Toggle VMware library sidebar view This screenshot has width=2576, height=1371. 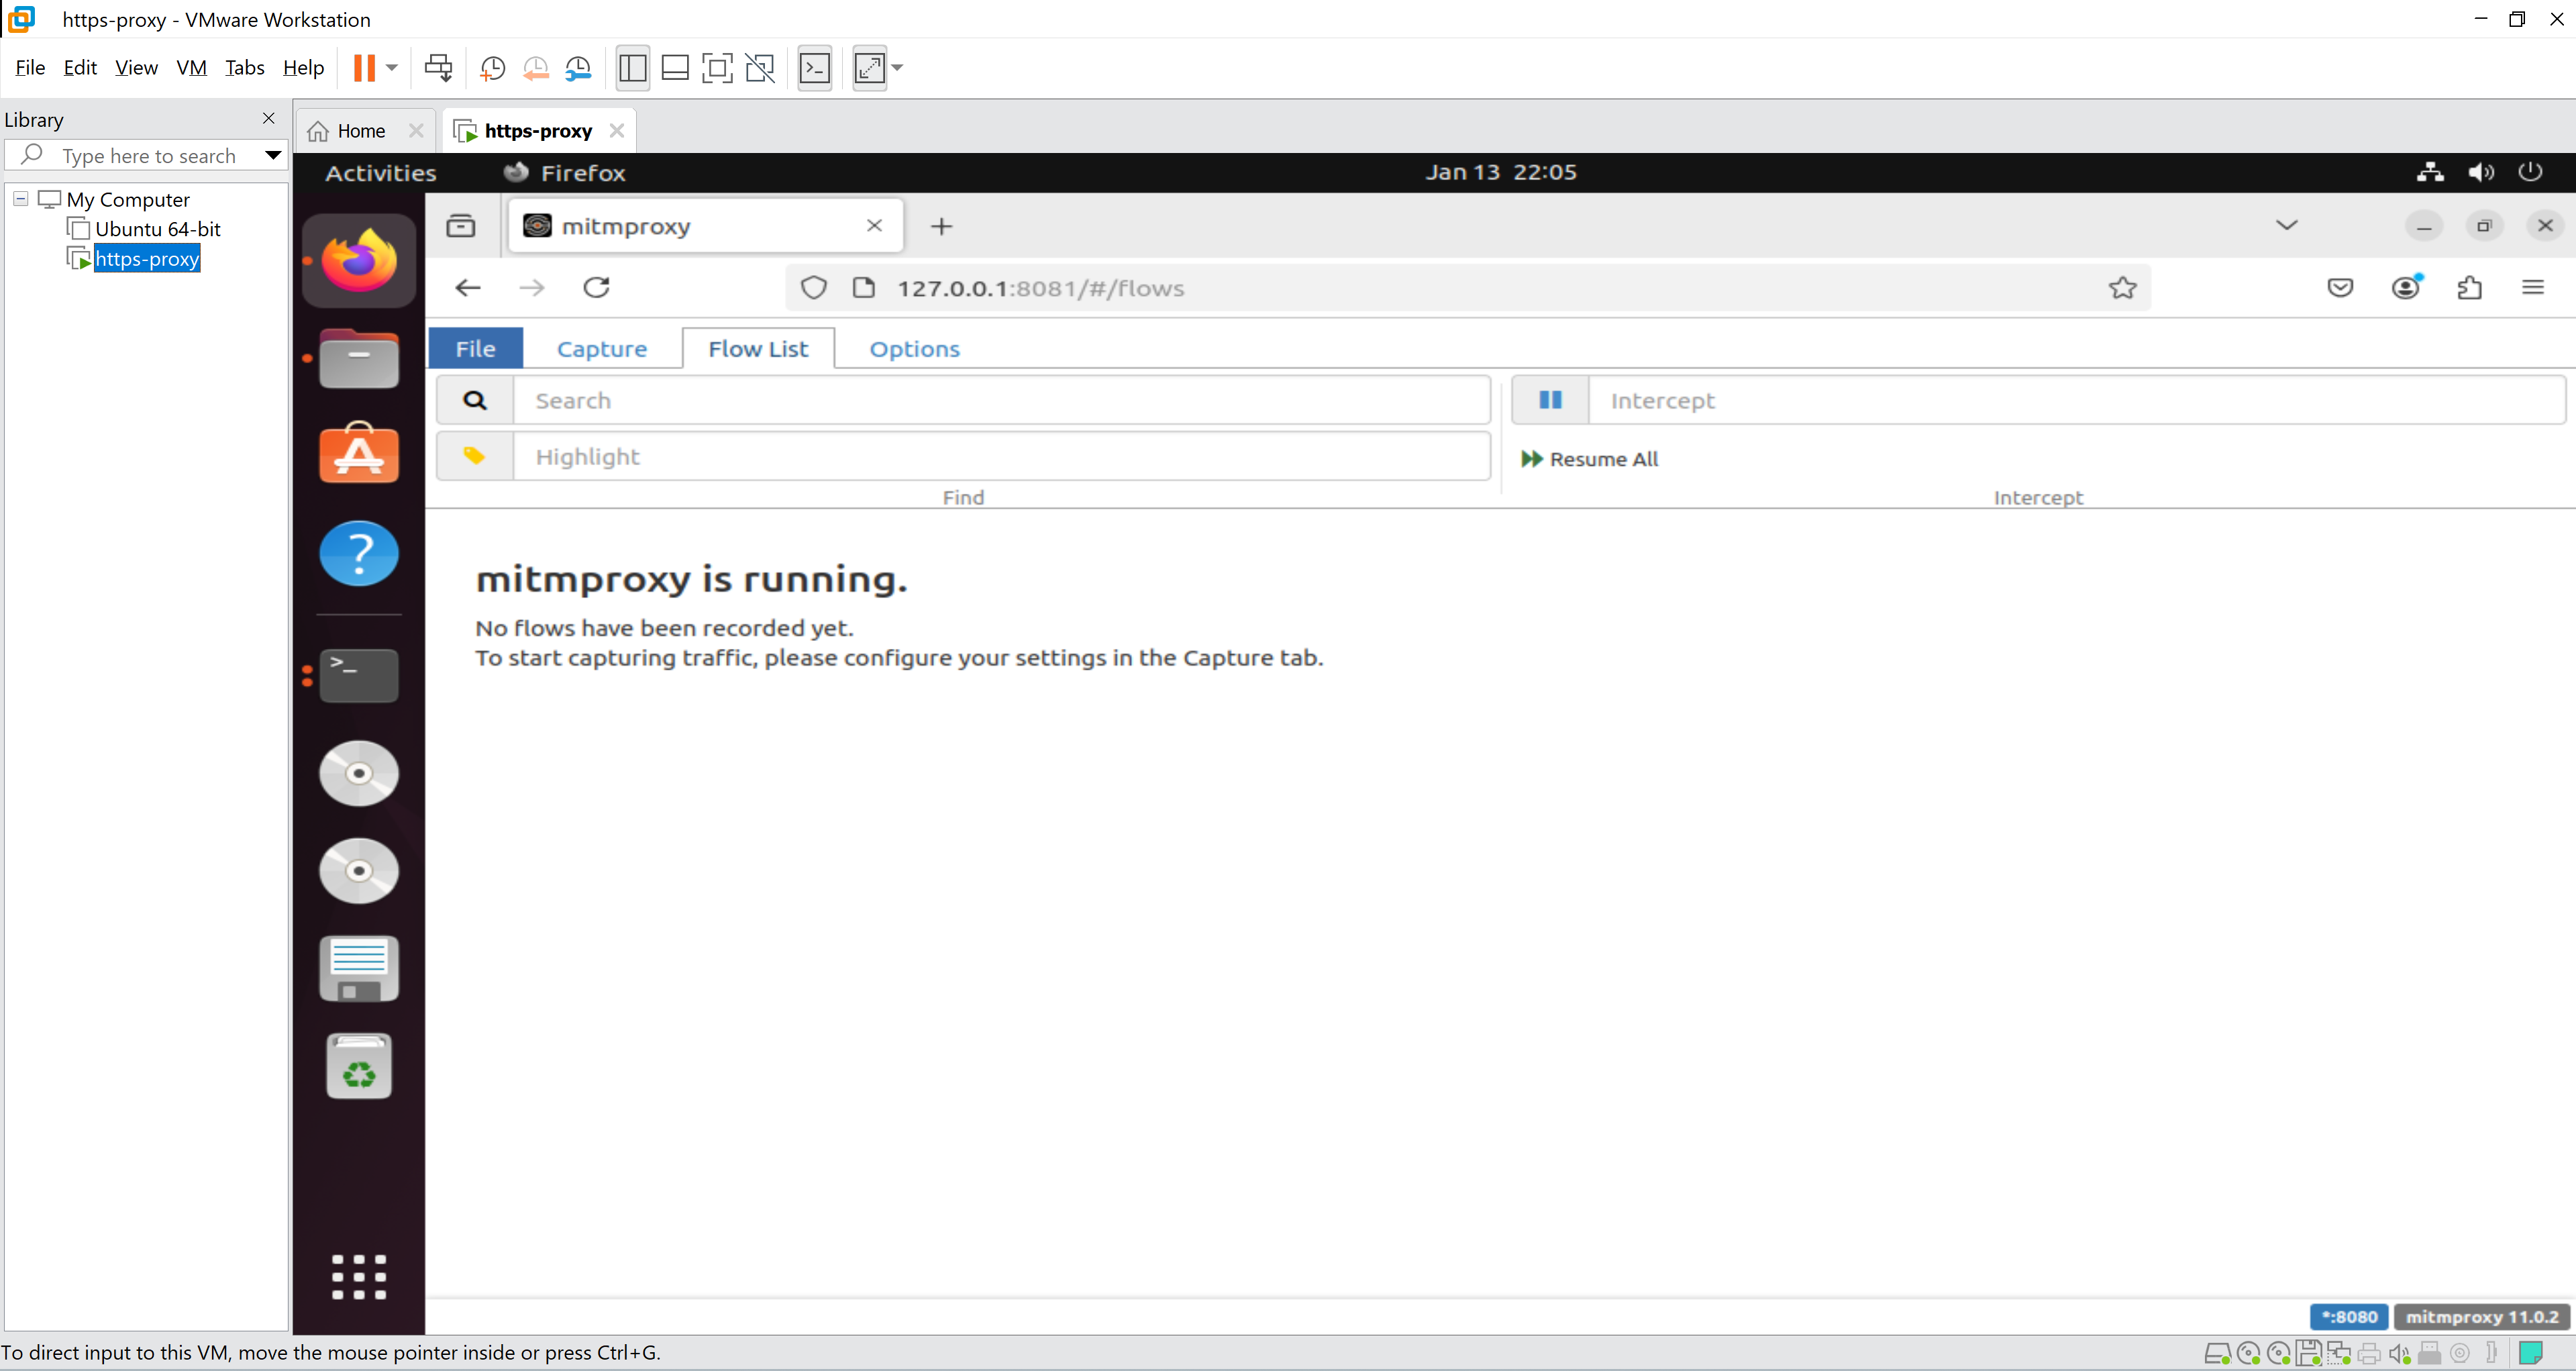(632, 68)
